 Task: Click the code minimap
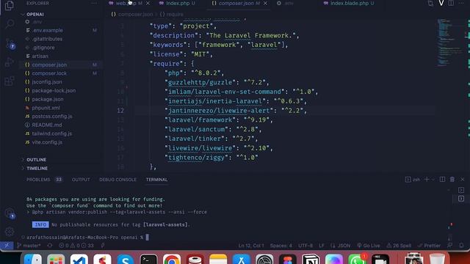click(x=450, y=42)
